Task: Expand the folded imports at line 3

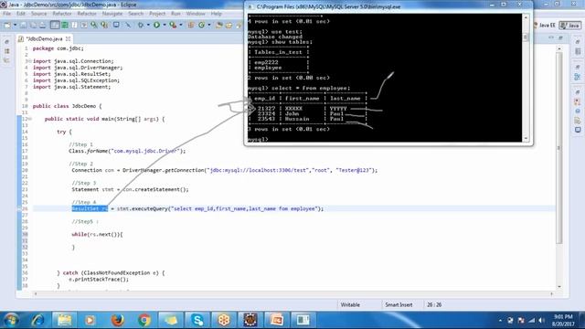Action: click(x=29, y=61)
